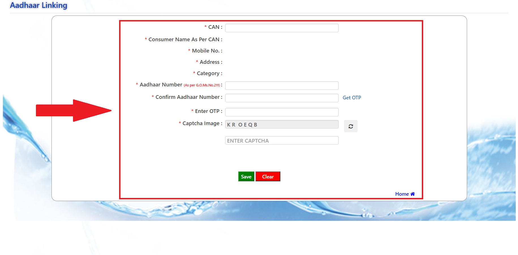Click the red Clear button
Screen dimensions: 518x255
pyautogui.click(x=268, y=176)
